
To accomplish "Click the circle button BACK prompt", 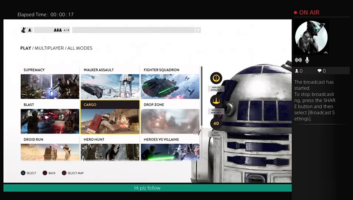I will click(49, 173).
